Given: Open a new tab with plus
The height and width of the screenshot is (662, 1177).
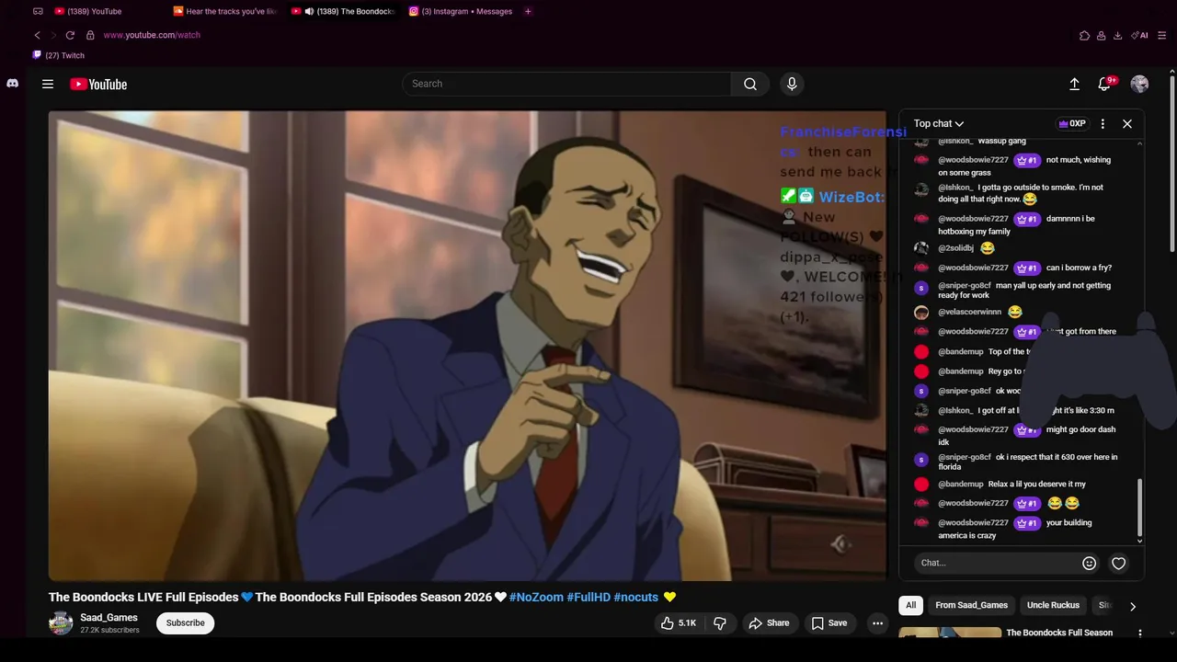Looking at the screenshot, I should tap(528, 11).
